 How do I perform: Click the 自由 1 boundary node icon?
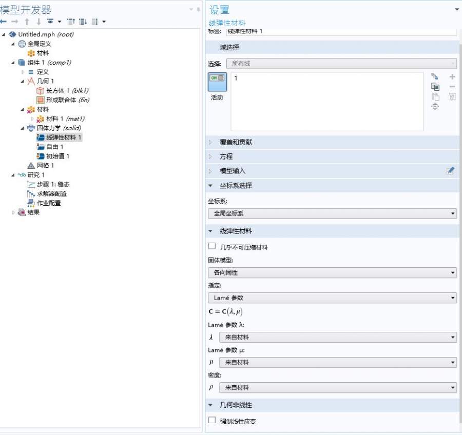(40, 147)
